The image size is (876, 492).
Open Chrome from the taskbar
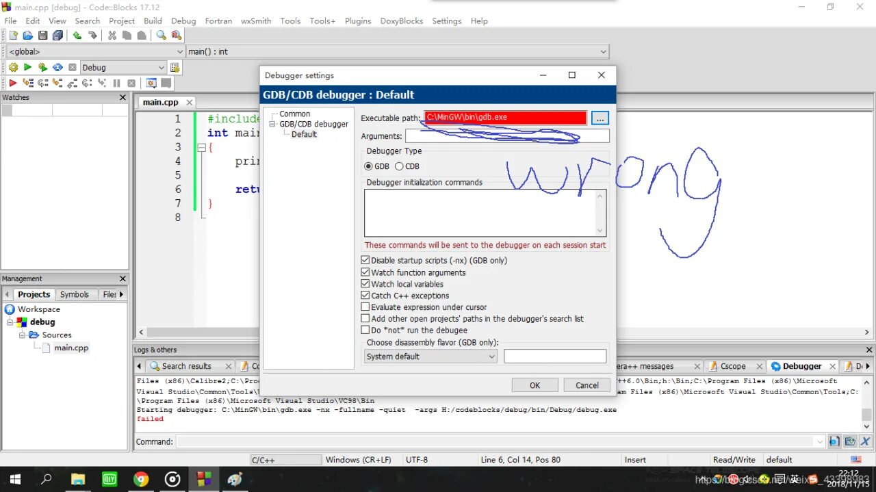coord(141,479)
